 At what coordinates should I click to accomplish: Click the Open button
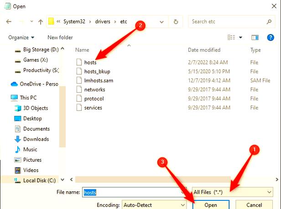pos(211,205)
